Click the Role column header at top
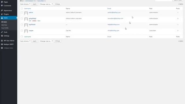 [x=151, y=9]
